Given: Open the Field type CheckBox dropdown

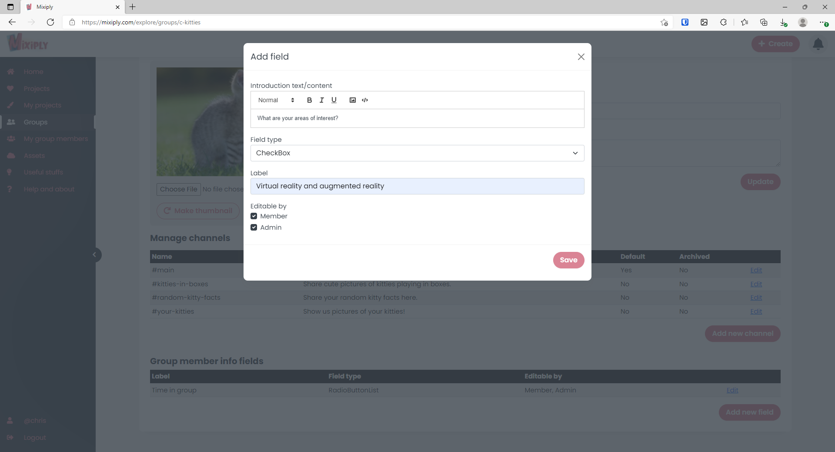Looking at the screenshot, I should point(417,153).
